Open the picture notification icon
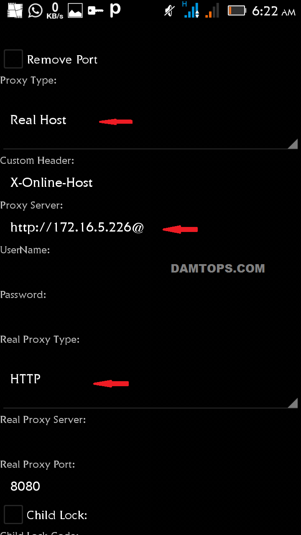This screenshot has width=301, height=535. [75, 11]
